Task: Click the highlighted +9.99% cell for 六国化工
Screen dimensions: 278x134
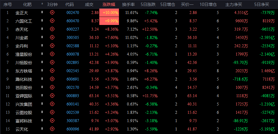Action: [111, 21]
